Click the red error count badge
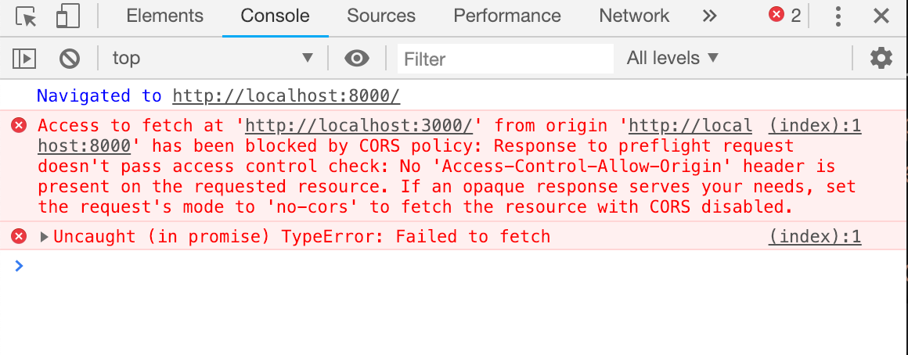Screen dimensions: 908x355 [x=784, y=15]
